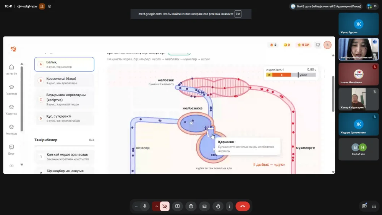Open the meeting chat icon
The image size is (382, 215).
(x=364, y=206)
